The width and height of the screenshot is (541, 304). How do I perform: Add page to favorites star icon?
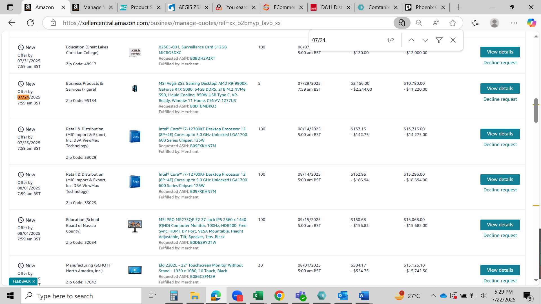[x=453, y=23]
